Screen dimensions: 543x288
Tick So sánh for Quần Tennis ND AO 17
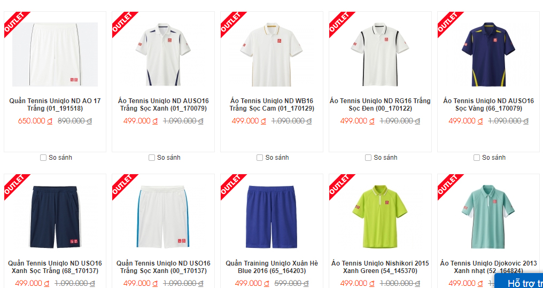(x=43, y=158)
